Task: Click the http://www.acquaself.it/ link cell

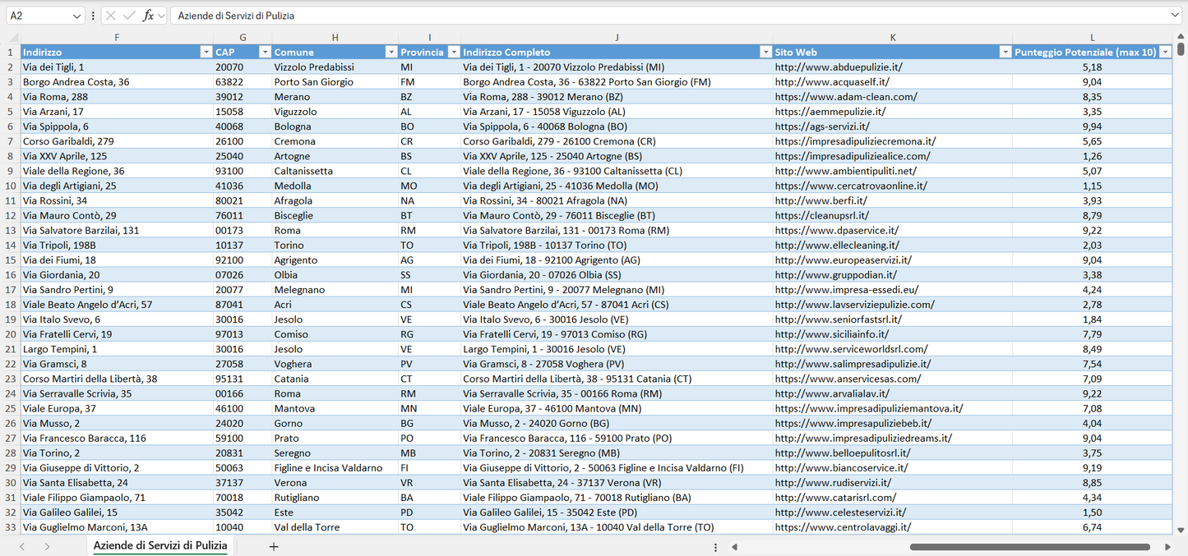Action: [832, 82]
